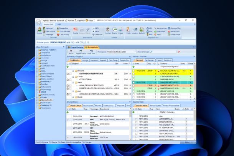Switch to the Ricerca Paziente tab
The image size is (234, 156).
click(75, 47)
